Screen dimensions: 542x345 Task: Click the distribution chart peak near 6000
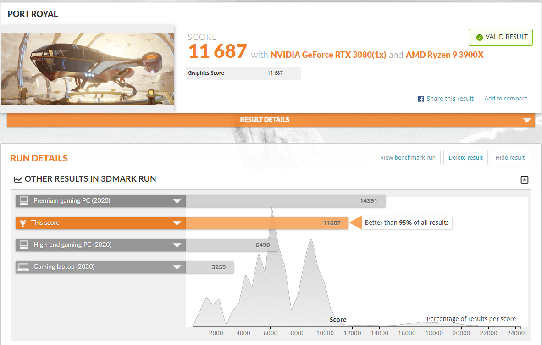coord(272,210)
